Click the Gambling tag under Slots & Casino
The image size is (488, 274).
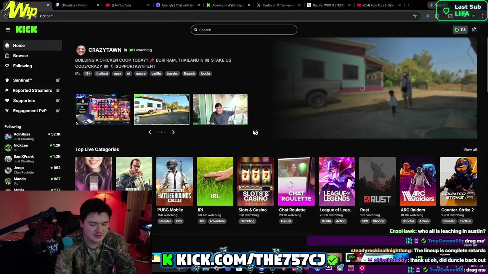point(247,221)
